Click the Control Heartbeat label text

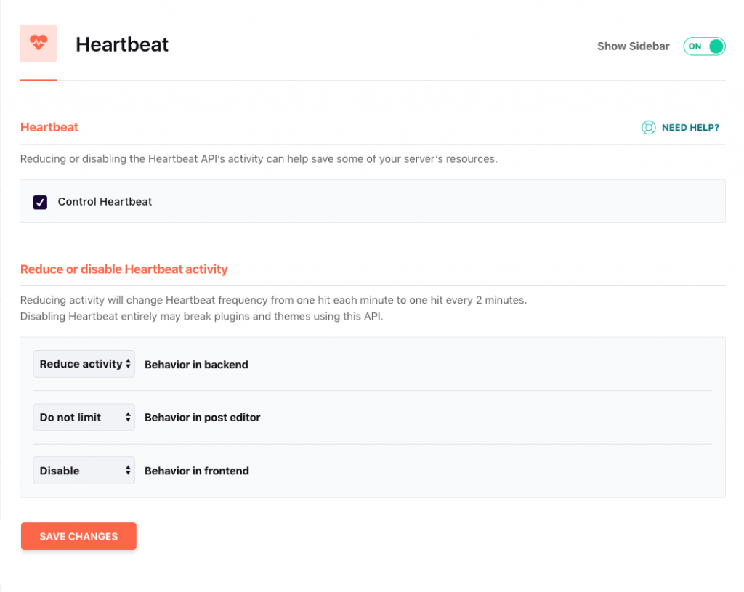(x=105, y=202)
